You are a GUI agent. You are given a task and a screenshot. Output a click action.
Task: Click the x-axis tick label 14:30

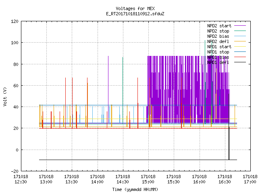tap(123, 182)
